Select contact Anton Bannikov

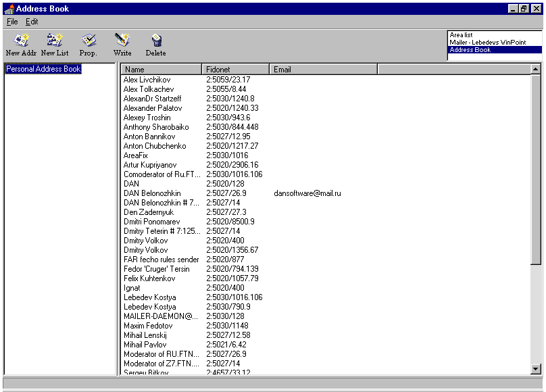[x=149, y=137]
